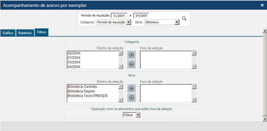Select Biblioteca Sagres in Série list

[x=81, y=91]
